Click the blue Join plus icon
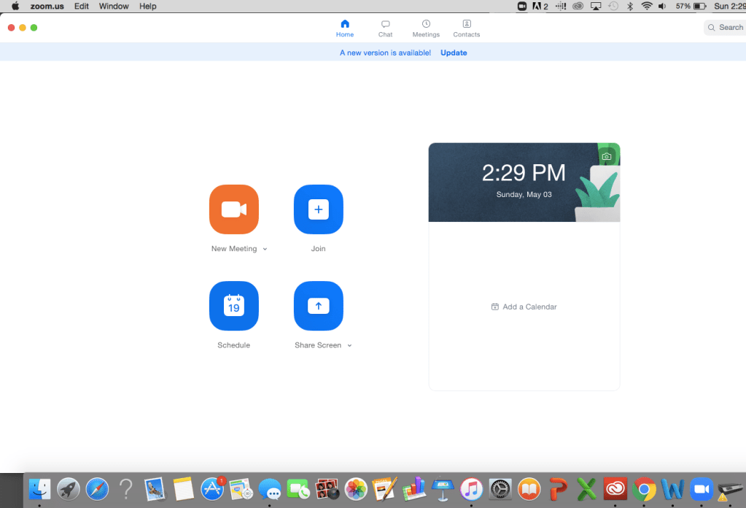This screenshot has height=508, width=746. point(318,209)
